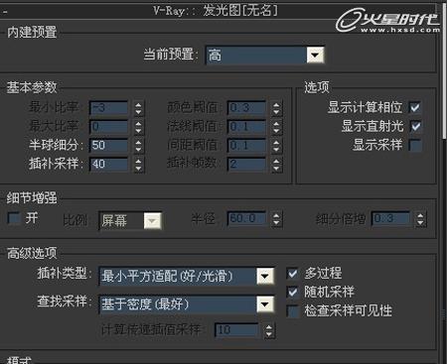Viewport: 447px width, 364px height.
Task: Click the 颜色阈值 value field
Action: point(246,108)
